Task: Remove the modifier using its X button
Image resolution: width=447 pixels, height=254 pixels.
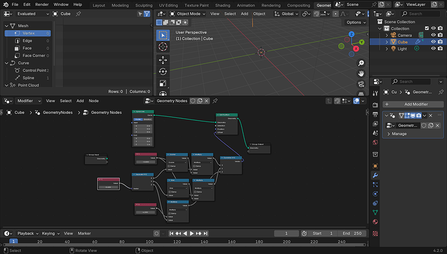Action: pos(431,116)
